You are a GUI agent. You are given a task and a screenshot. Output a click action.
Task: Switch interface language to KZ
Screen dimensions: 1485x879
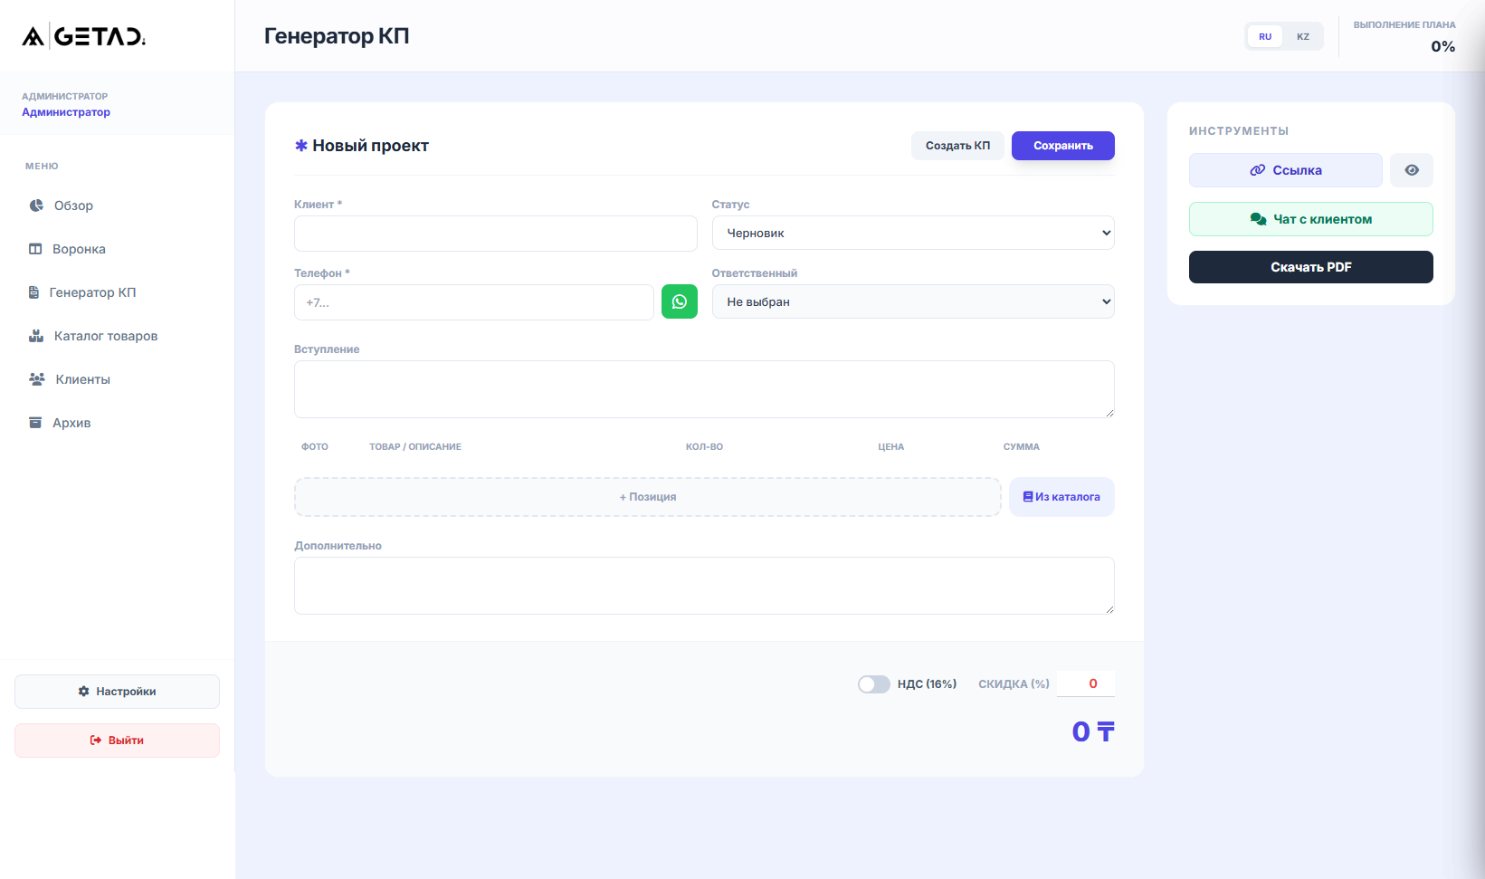[1303, 36]
